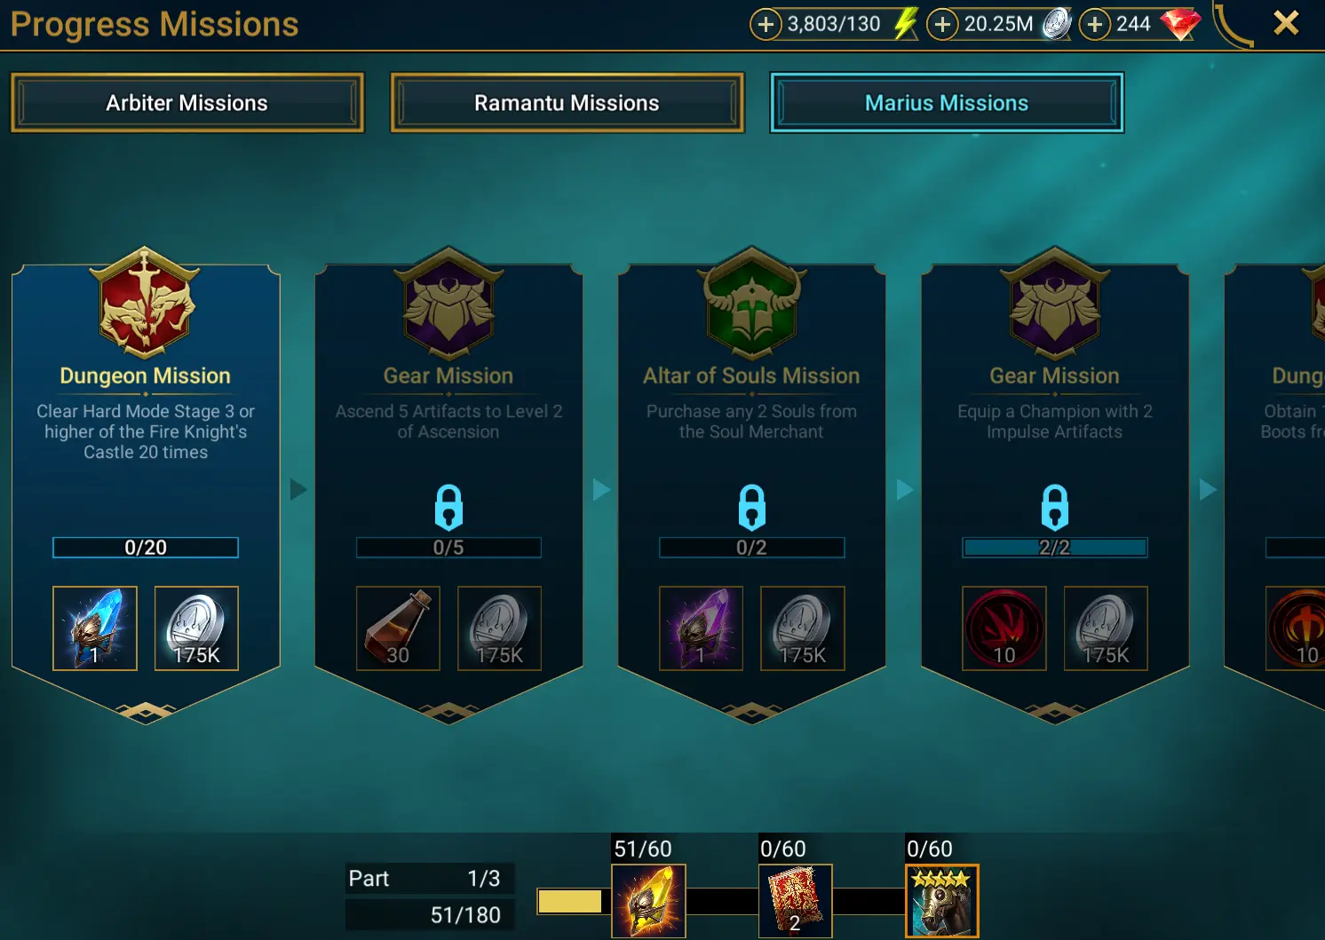Click the arrow after the Altar of Souls card
The image size is (1325, 940).
(904, 489)
